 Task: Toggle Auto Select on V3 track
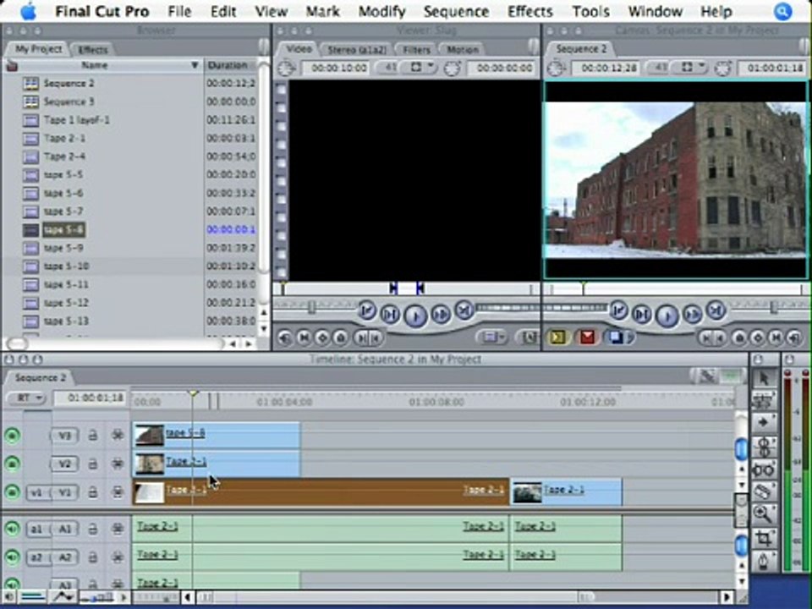pyautogui.click(x=118, y=436)
